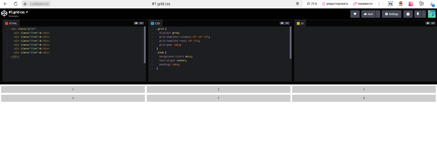437x146 pixels.
Task: Click grid item 3 in the preview
Action: pos(364,89)
